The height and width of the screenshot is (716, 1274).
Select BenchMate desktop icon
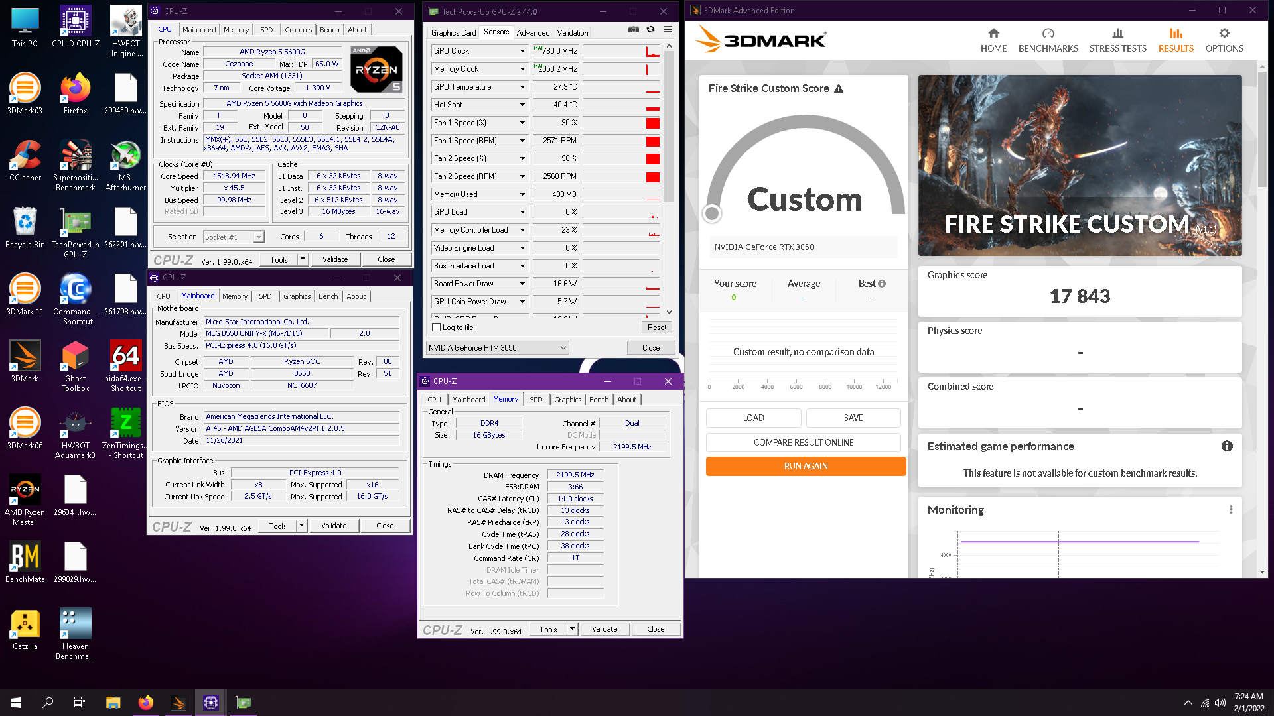[x=25, y=563]
